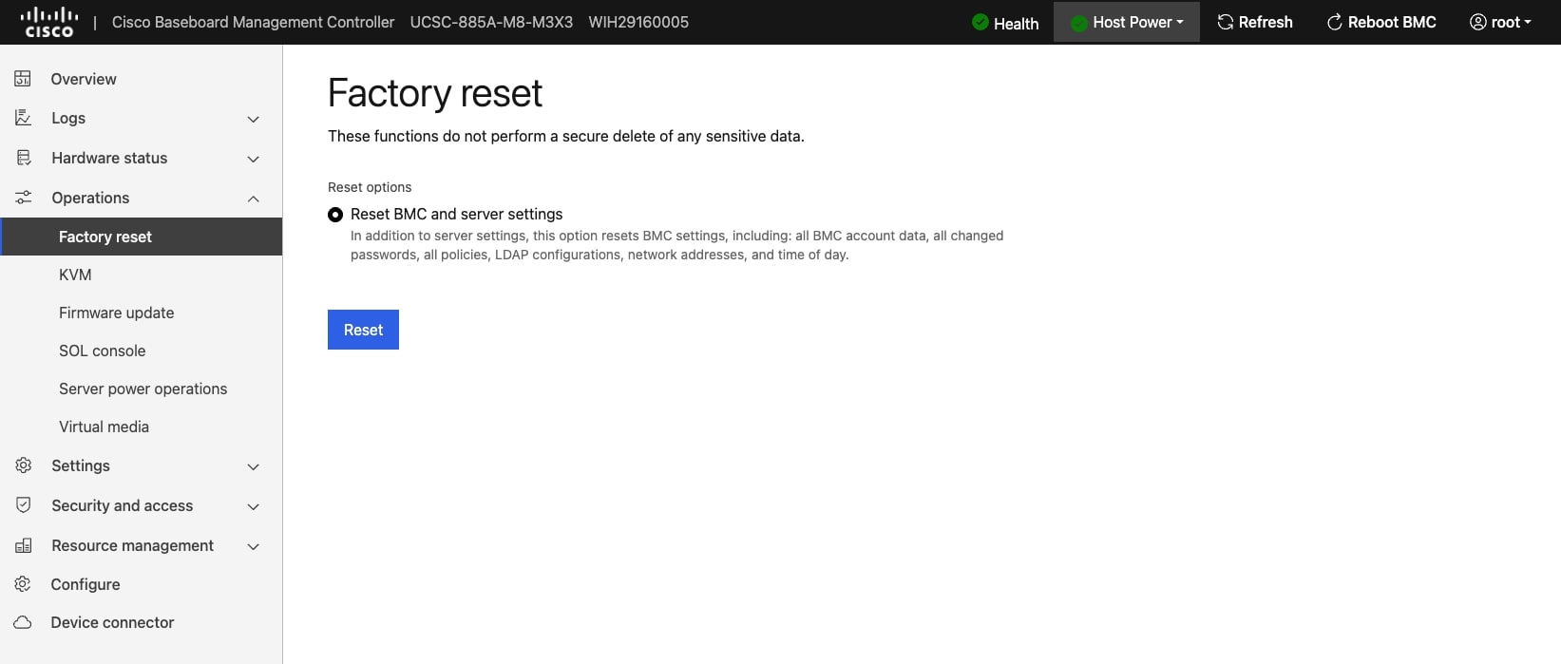Open the Configure page
The image size is (1561, 664).
pos(141,584)
